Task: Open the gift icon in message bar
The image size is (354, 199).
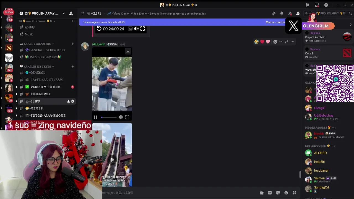Action: click(x=262, y=193)
